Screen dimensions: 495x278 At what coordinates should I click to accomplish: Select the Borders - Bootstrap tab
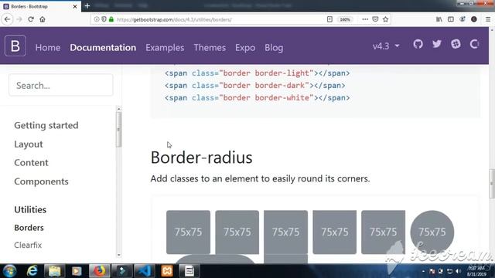40,6
